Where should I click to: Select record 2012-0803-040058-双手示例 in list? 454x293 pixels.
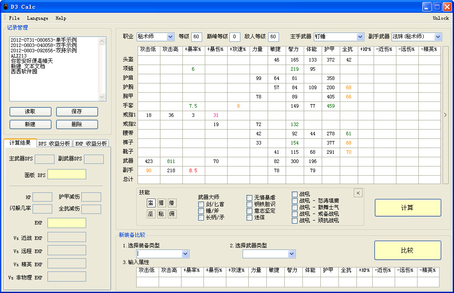coord(44,45)
